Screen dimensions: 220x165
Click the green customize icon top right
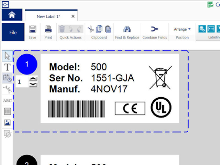pyautogui.click(x=211, y=4)
